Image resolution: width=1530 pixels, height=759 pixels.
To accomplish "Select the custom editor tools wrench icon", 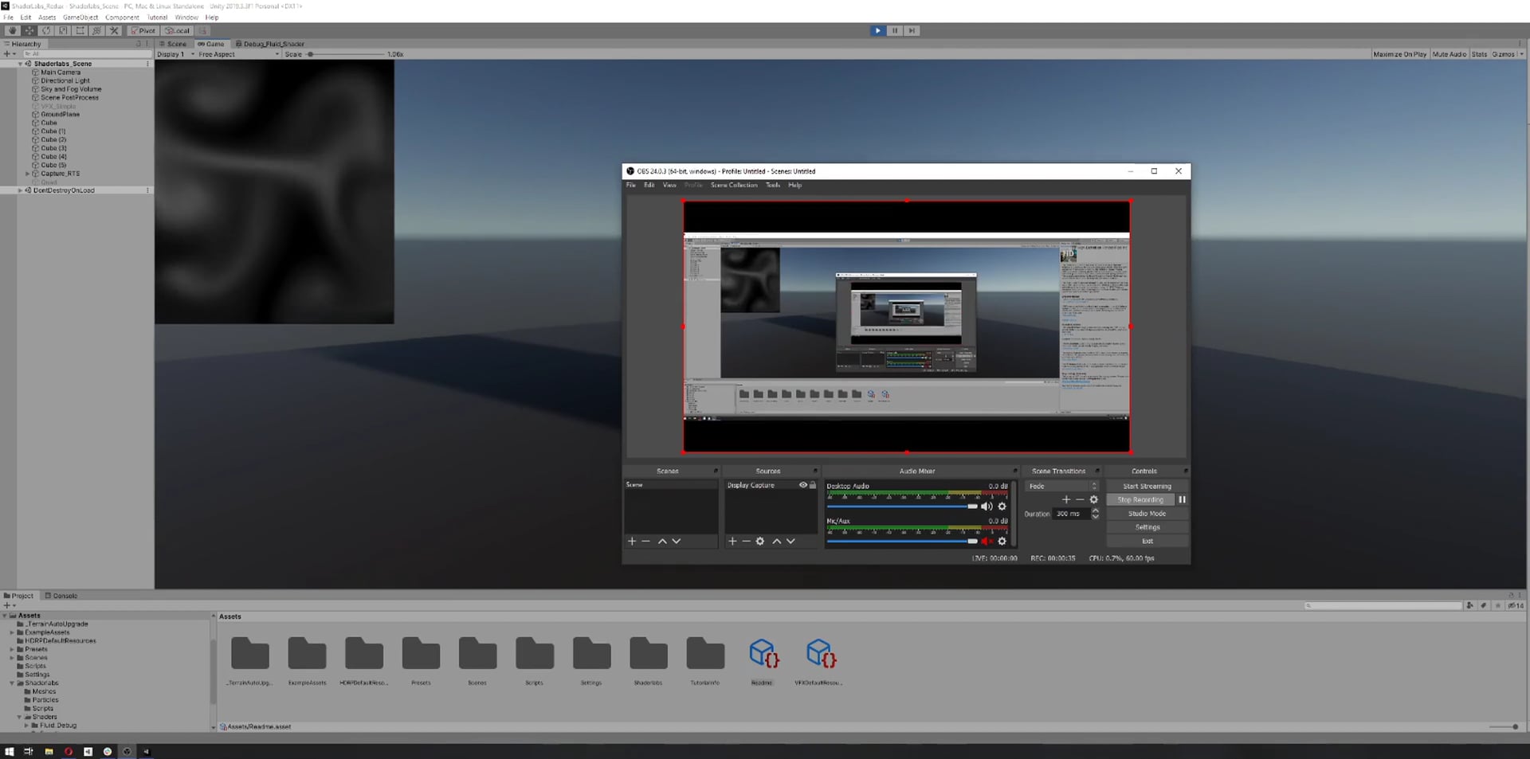I will pos(114,30).
